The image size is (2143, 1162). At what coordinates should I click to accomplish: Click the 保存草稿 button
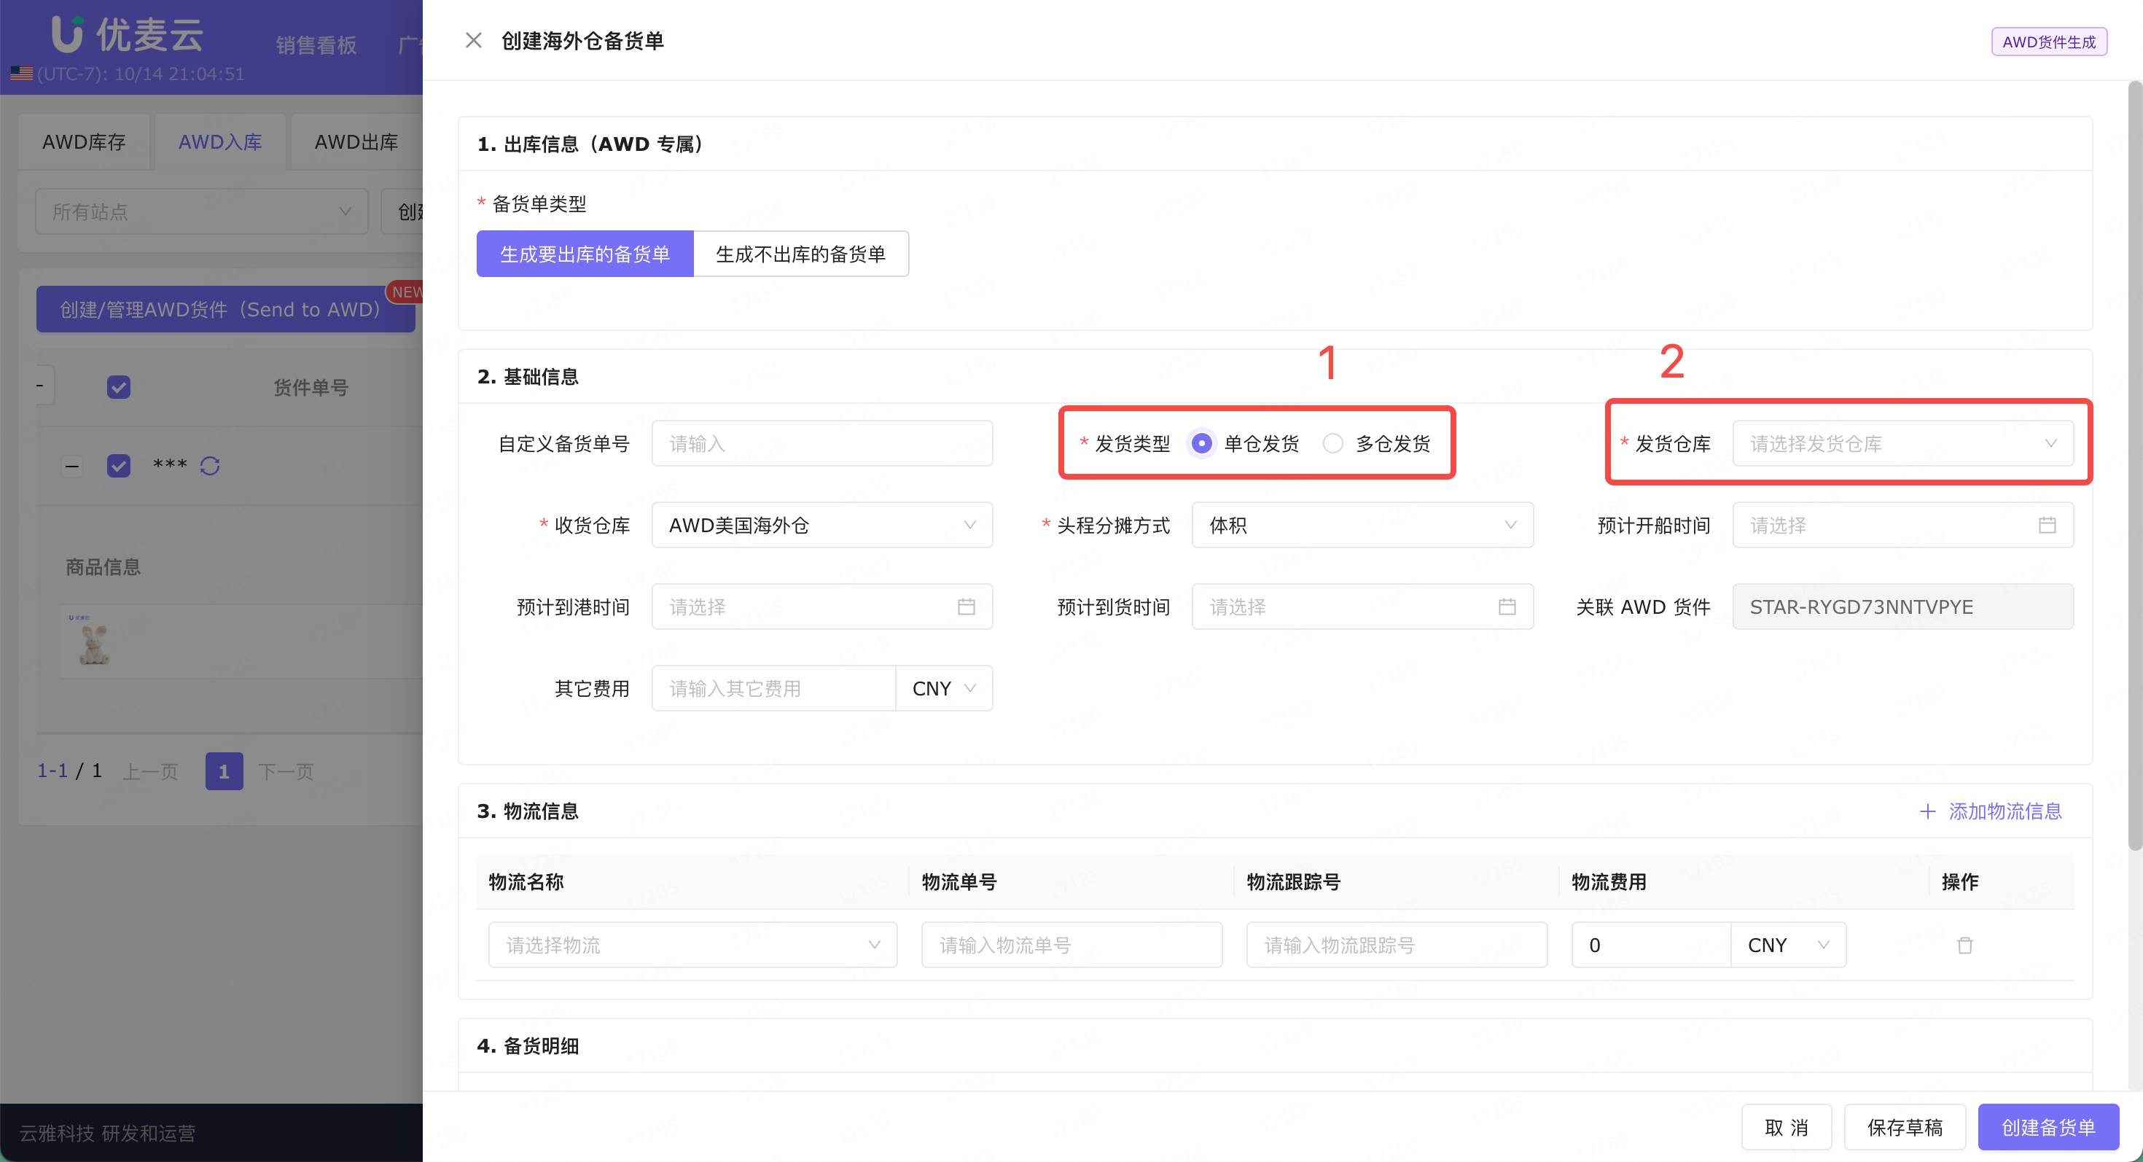[1904, 1127]
